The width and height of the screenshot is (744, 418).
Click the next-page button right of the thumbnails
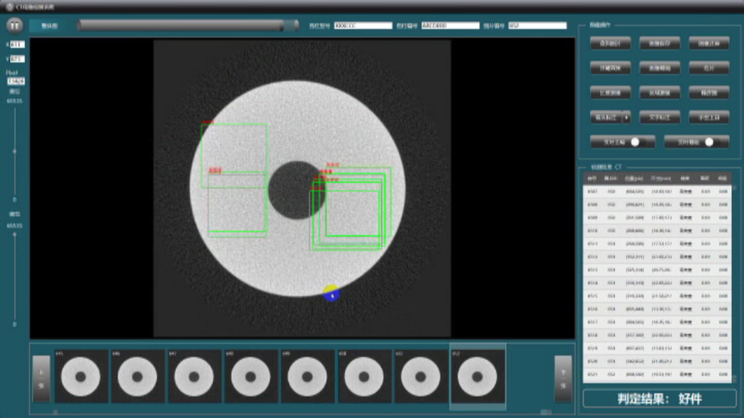[x=562, y=377]
